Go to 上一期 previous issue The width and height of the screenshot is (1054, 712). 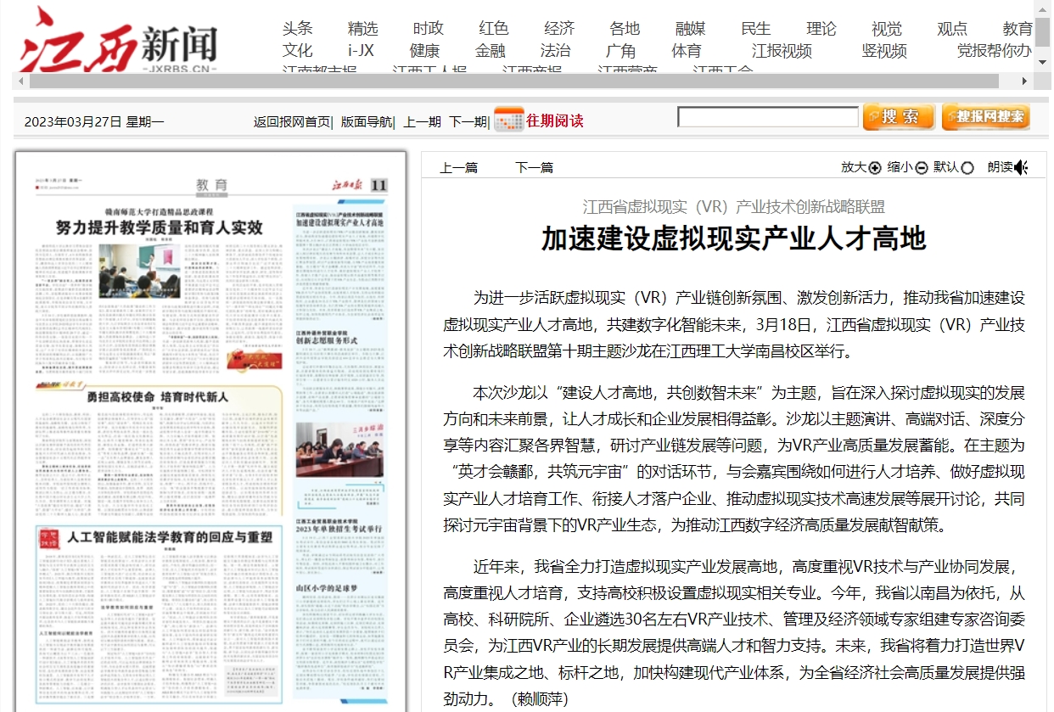click(x=422, y=121)
